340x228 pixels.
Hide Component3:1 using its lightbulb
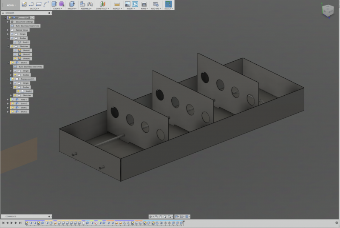pos(12,79)
